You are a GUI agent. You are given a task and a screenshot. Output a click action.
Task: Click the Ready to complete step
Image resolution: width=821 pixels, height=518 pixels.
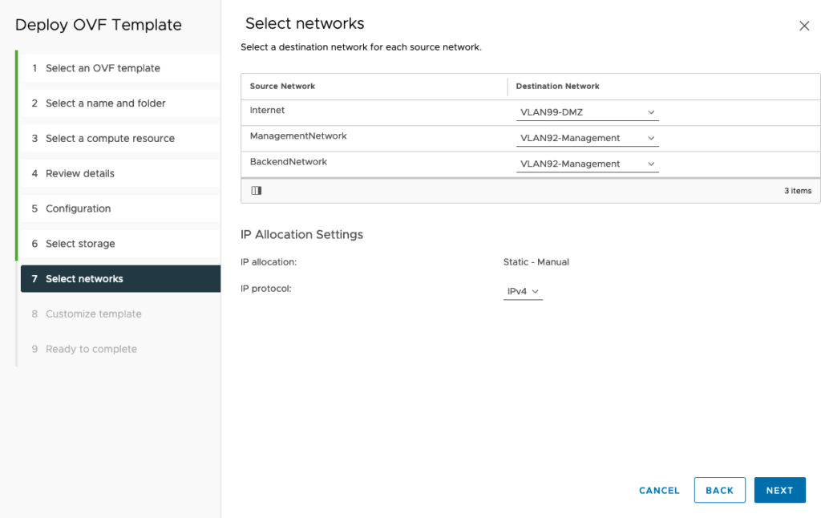91,349
